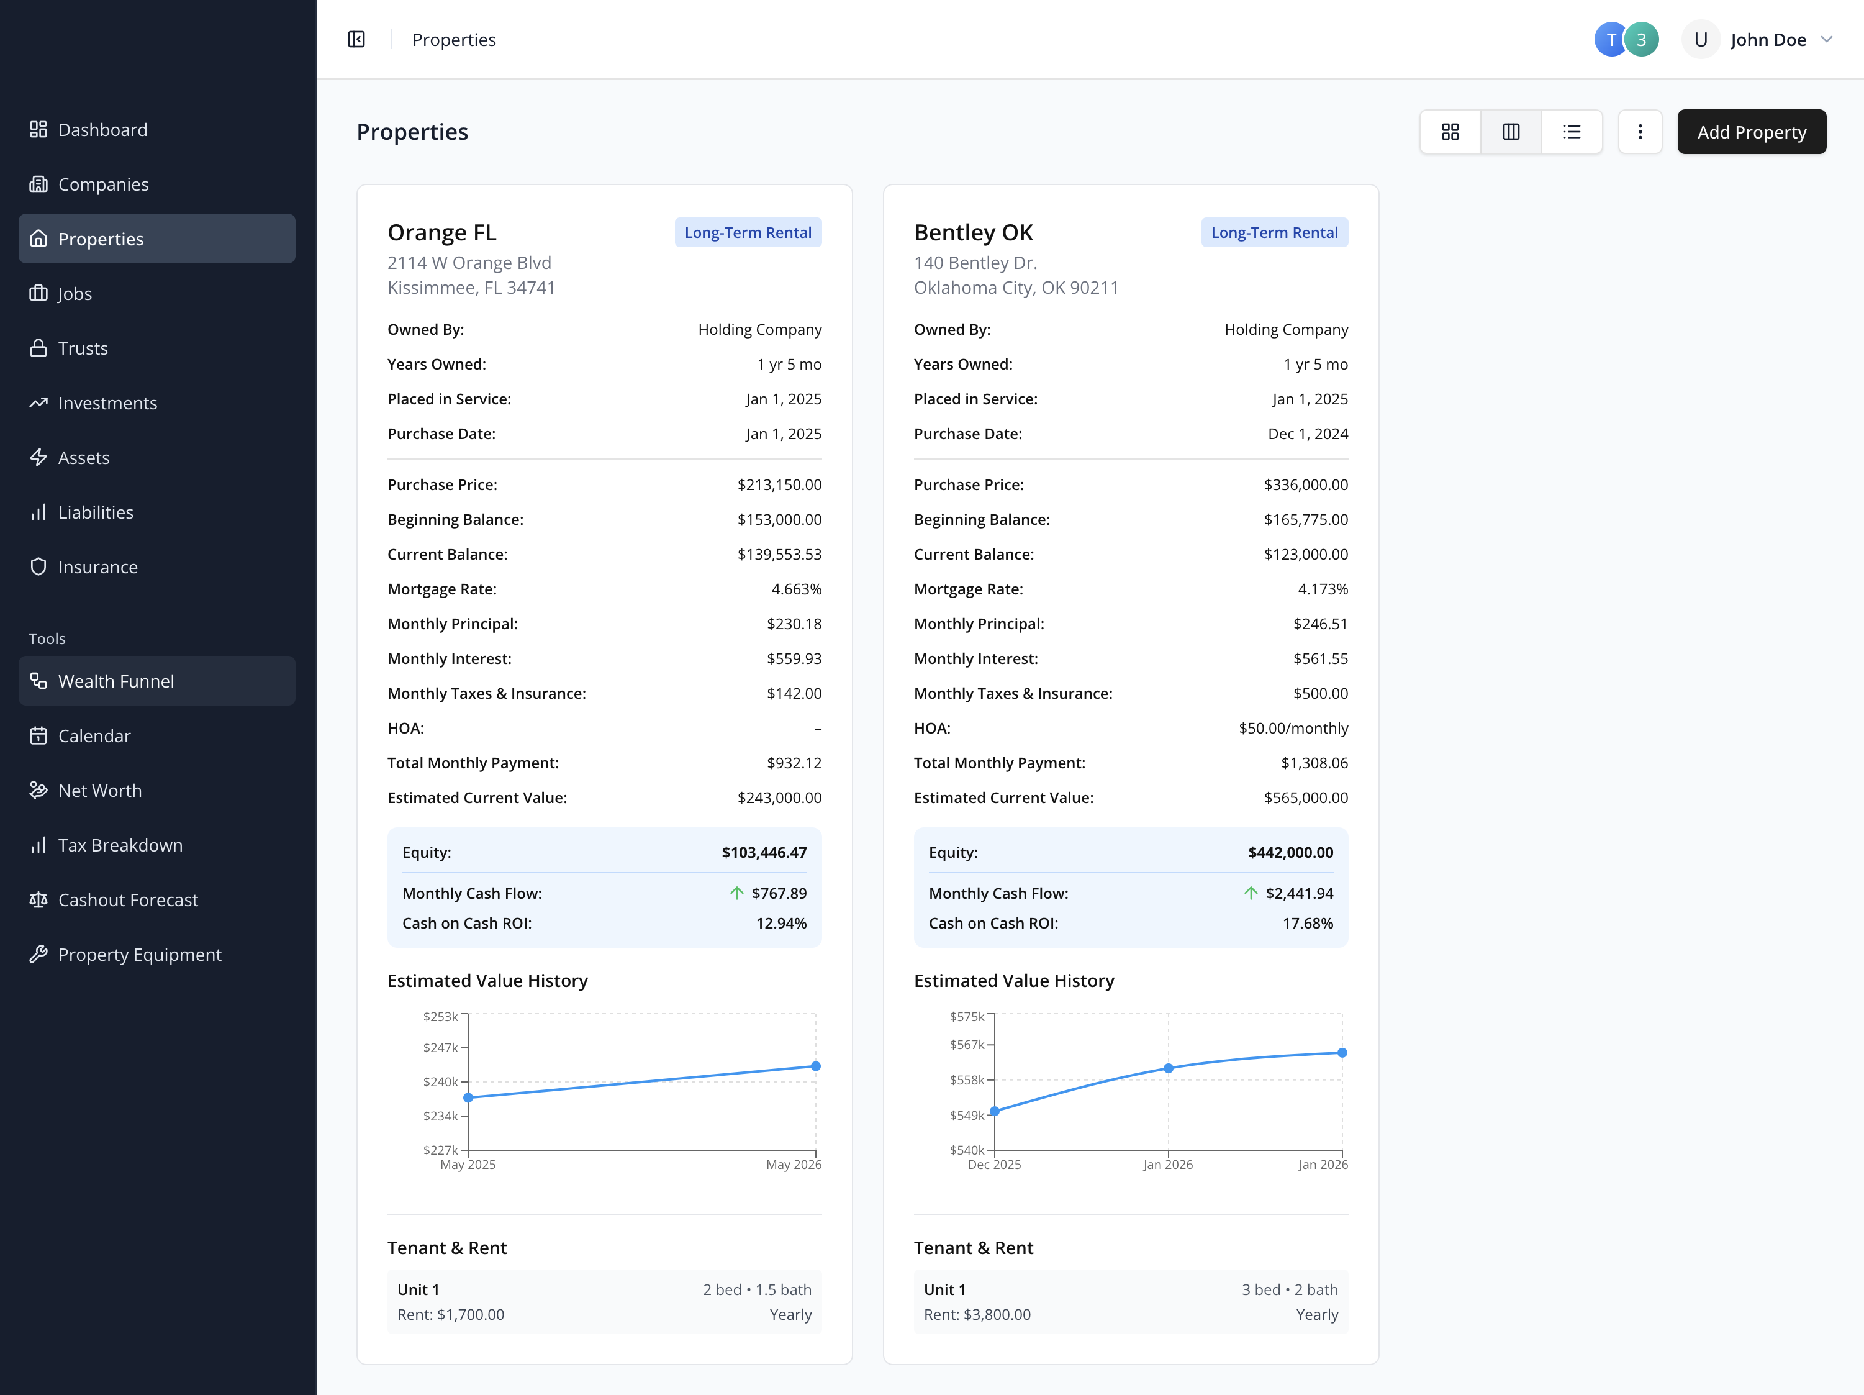Click Long-Term Rental badge on Orange FL
The height and width of the screenshot is (1395, 1864).
tap(748, 233)
